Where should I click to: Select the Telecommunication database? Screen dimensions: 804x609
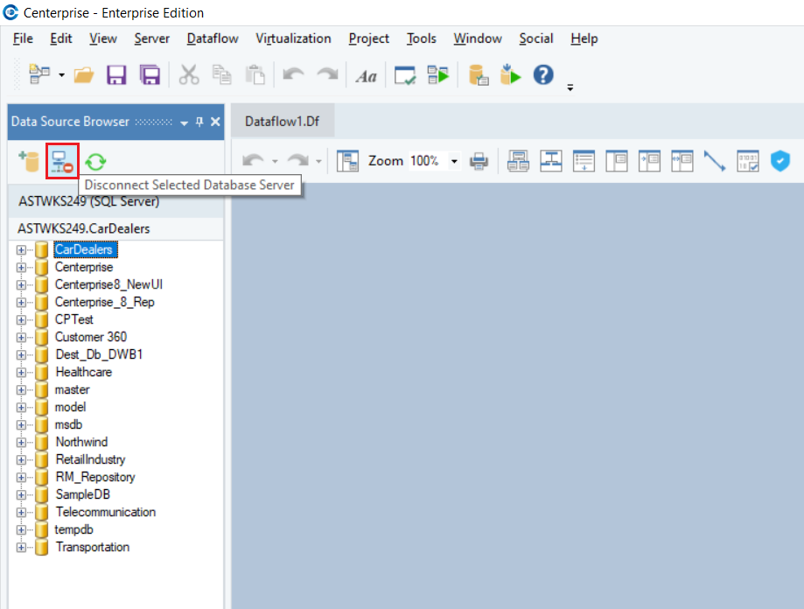point(105,512)
